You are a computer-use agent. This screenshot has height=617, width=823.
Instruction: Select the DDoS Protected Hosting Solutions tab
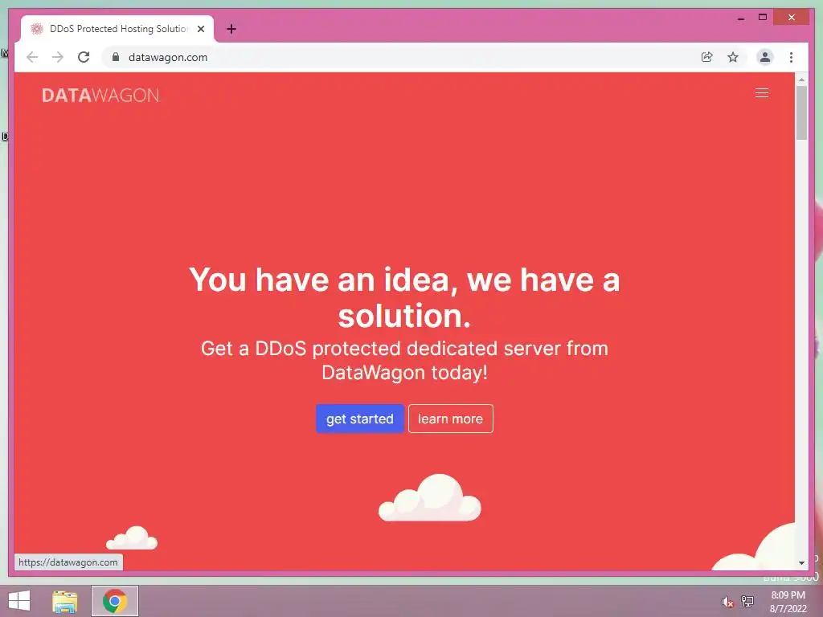117,29
